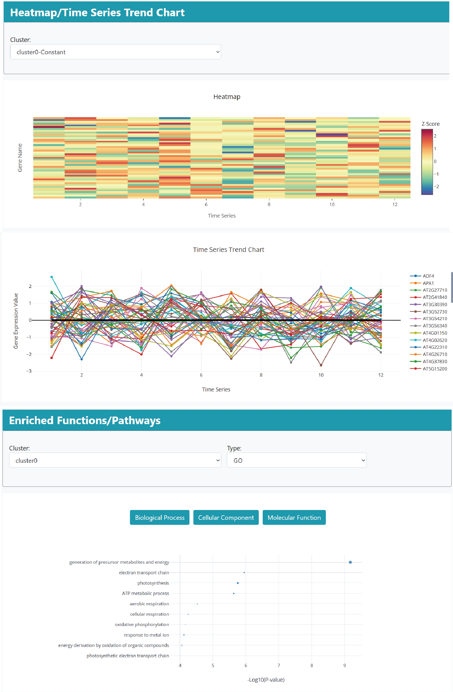This screenshot has height=692, width=453.
Task: Click the Z-Score color bar
Action: point(427,162)
